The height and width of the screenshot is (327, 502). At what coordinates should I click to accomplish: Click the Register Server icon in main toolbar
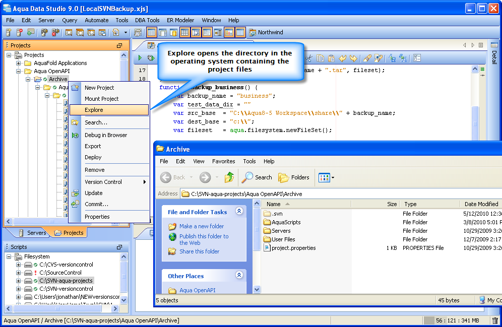[x=9, y=32]
